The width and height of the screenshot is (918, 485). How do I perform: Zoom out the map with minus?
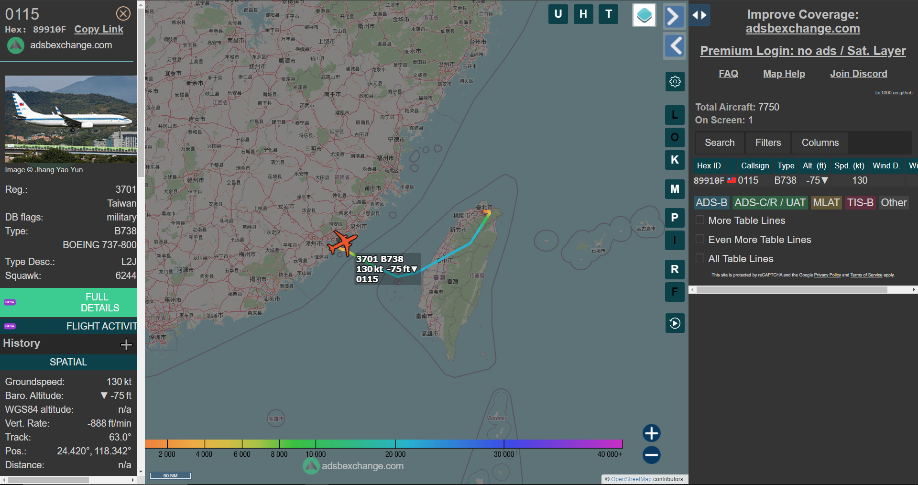point(651,455)
